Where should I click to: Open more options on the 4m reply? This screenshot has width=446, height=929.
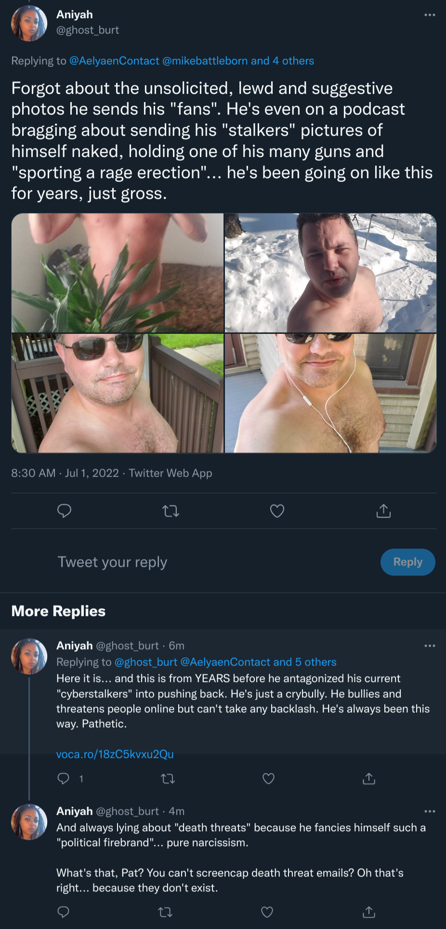tap(430, 811)
